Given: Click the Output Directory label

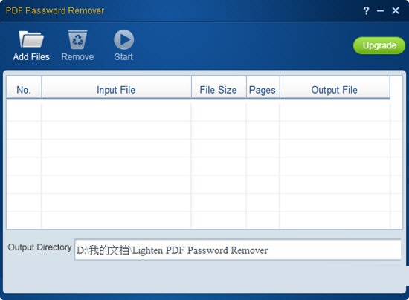Looking at the screenshot, I should (x=39, y=247).
